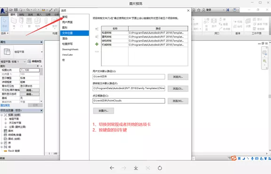Open the view type selector dropdown arrow
This screenshot has height=174, width=271.
click(x=42, y=52)
